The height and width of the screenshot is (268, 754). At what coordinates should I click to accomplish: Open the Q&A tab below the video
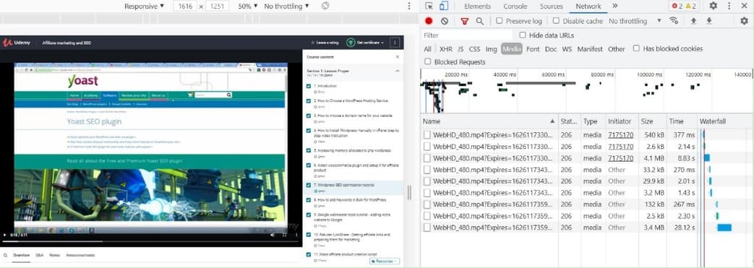coord(40,255)
